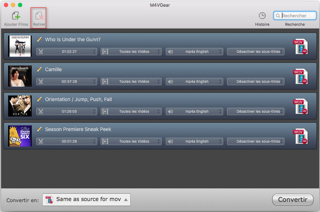Viewport: 320px width, 212px height.
Task: Click title text Camille
Action: click(53, 69)
